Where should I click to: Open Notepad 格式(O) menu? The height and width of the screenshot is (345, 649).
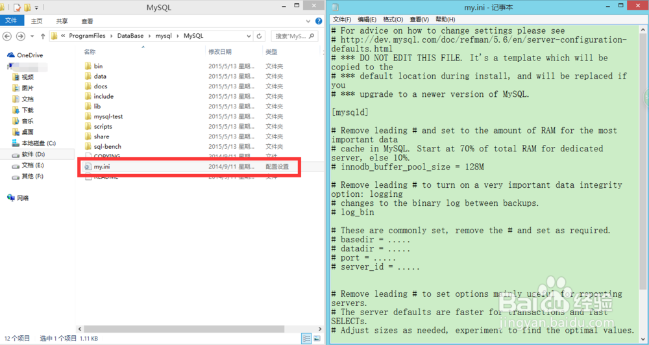393,19
